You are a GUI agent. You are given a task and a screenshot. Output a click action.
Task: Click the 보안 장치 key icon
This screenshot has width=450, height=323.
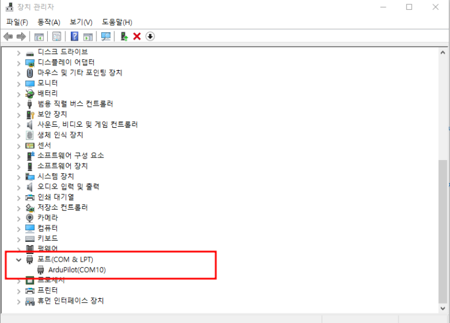coord(30,115)
